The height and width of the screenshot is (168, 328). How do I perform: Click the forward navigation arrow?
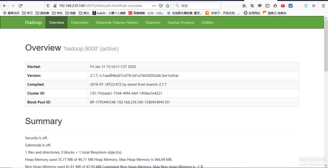(13, 6)
